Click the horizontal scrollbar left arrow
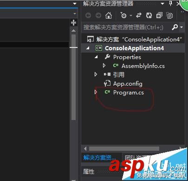The image size is (188, 181). [85, 148]
